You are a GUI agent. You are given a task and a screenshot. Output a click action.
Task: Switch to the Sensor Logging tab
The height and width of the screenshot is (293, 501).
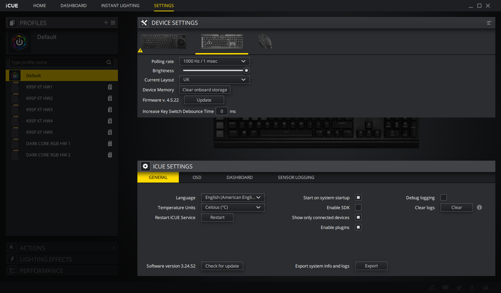click(296, 177)
